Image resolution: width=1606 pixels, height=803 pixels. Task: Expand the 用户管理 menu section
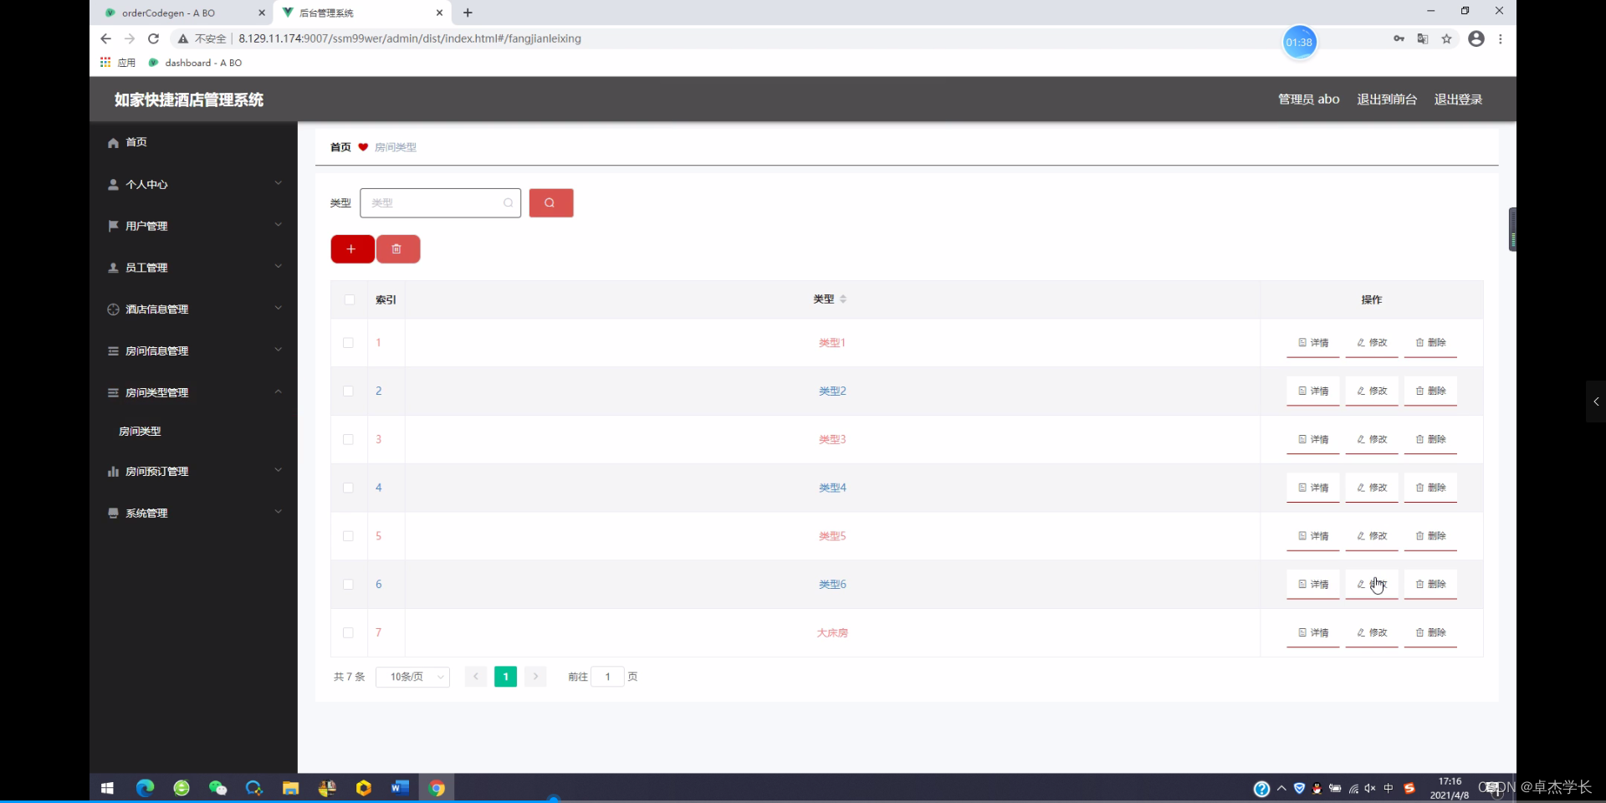point(149,225)
